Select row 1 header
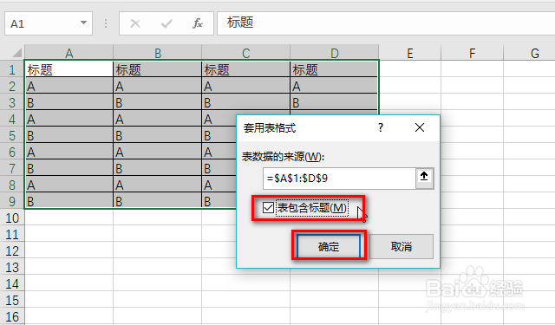This screenshot has height=325, width=555. [12, 69]
